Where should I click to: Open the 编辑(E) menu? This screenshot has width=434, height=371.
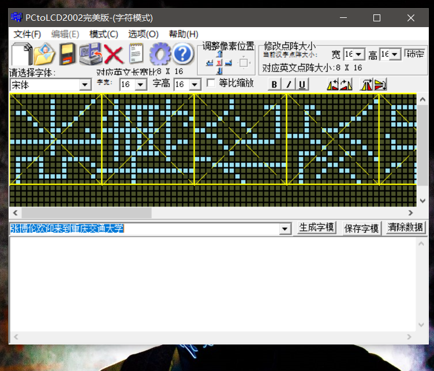tap(65, 34)
